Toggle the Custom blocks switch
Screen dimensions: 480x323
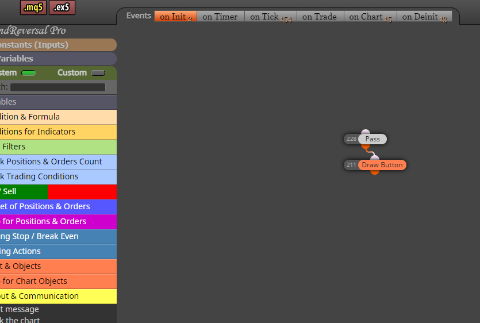coord(98,73)
